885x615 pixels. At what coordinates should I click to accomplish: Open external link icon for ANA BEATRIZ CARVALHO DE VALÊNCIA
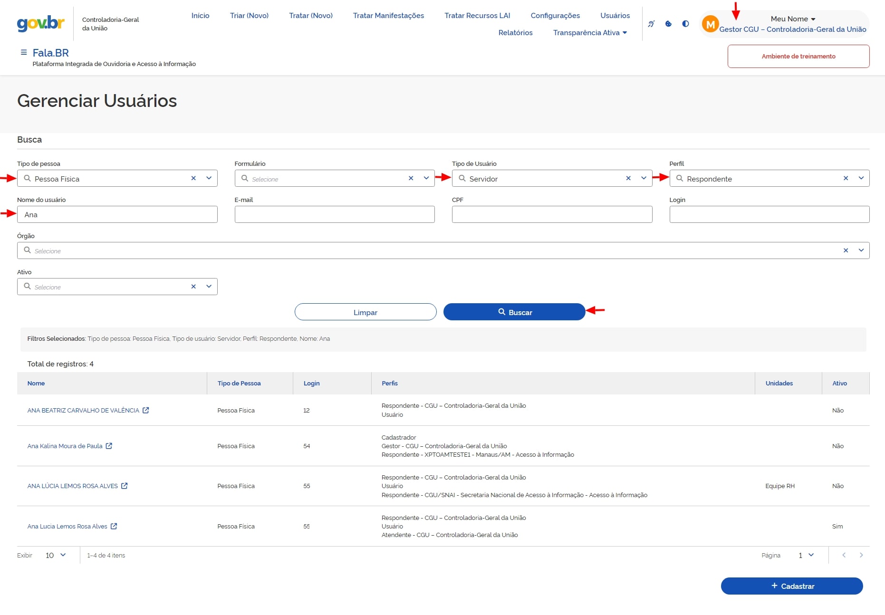146,410
